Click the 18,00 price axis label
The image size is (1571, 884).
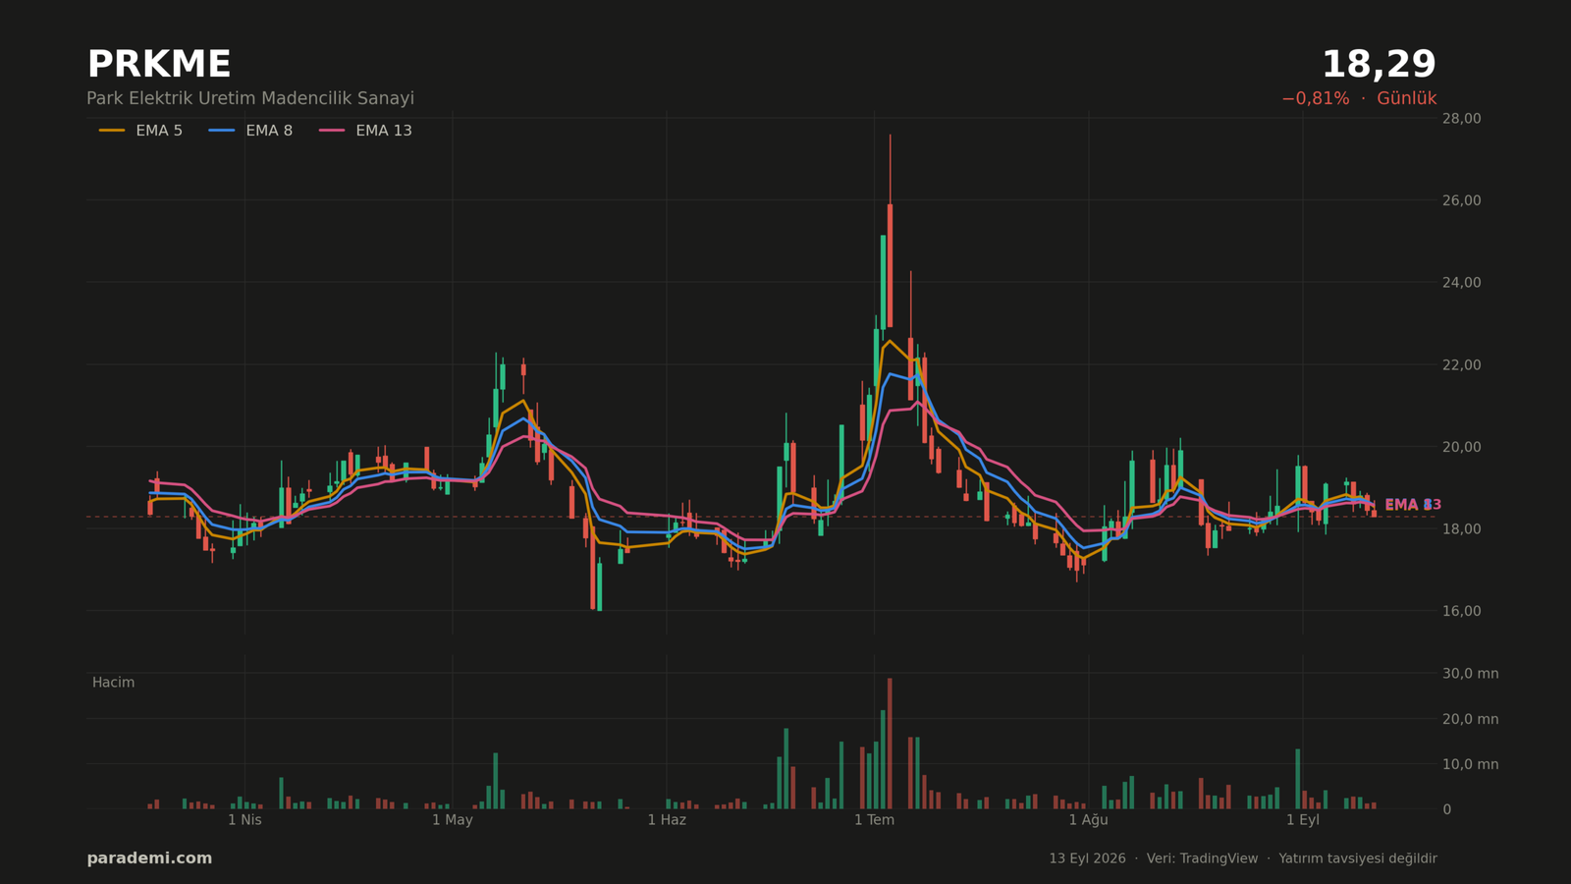click(x=1461, y=529)
